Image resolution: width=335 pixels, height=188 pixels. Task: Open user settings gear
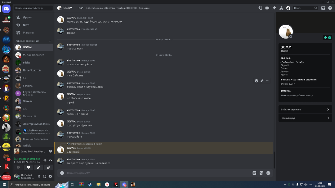click(50, 176)
